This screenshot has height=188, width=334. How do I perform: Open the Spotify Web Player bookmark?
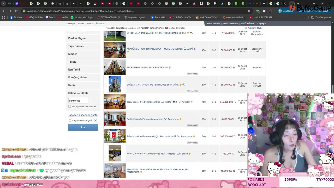tap(82, 17)
